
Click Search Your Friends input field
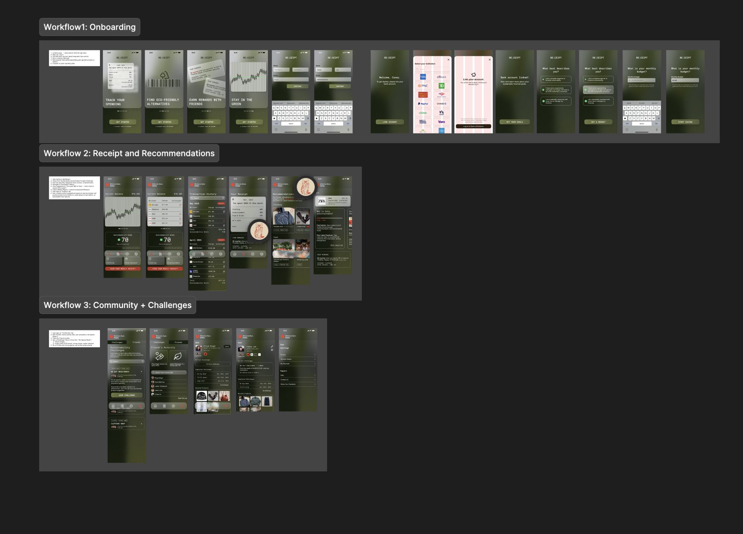169,373
